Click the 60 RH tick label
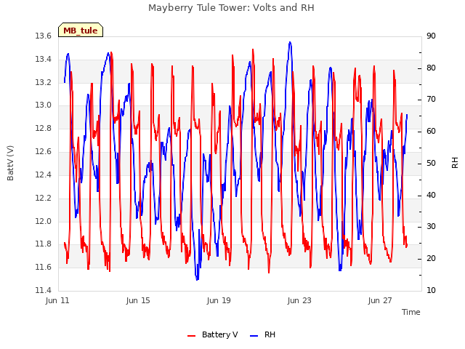The height and width of the screenshot is (349, 465). pyautogui.click(x=431, y=131)
